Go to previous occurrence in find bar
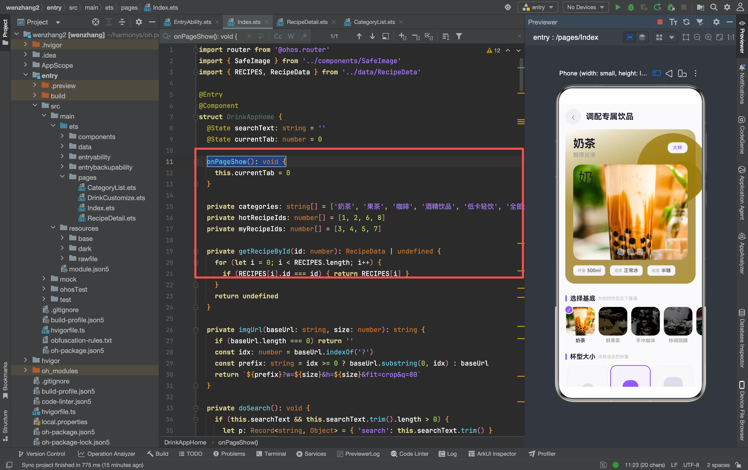Viewport: 748px width, 470px height. [359, 36]
